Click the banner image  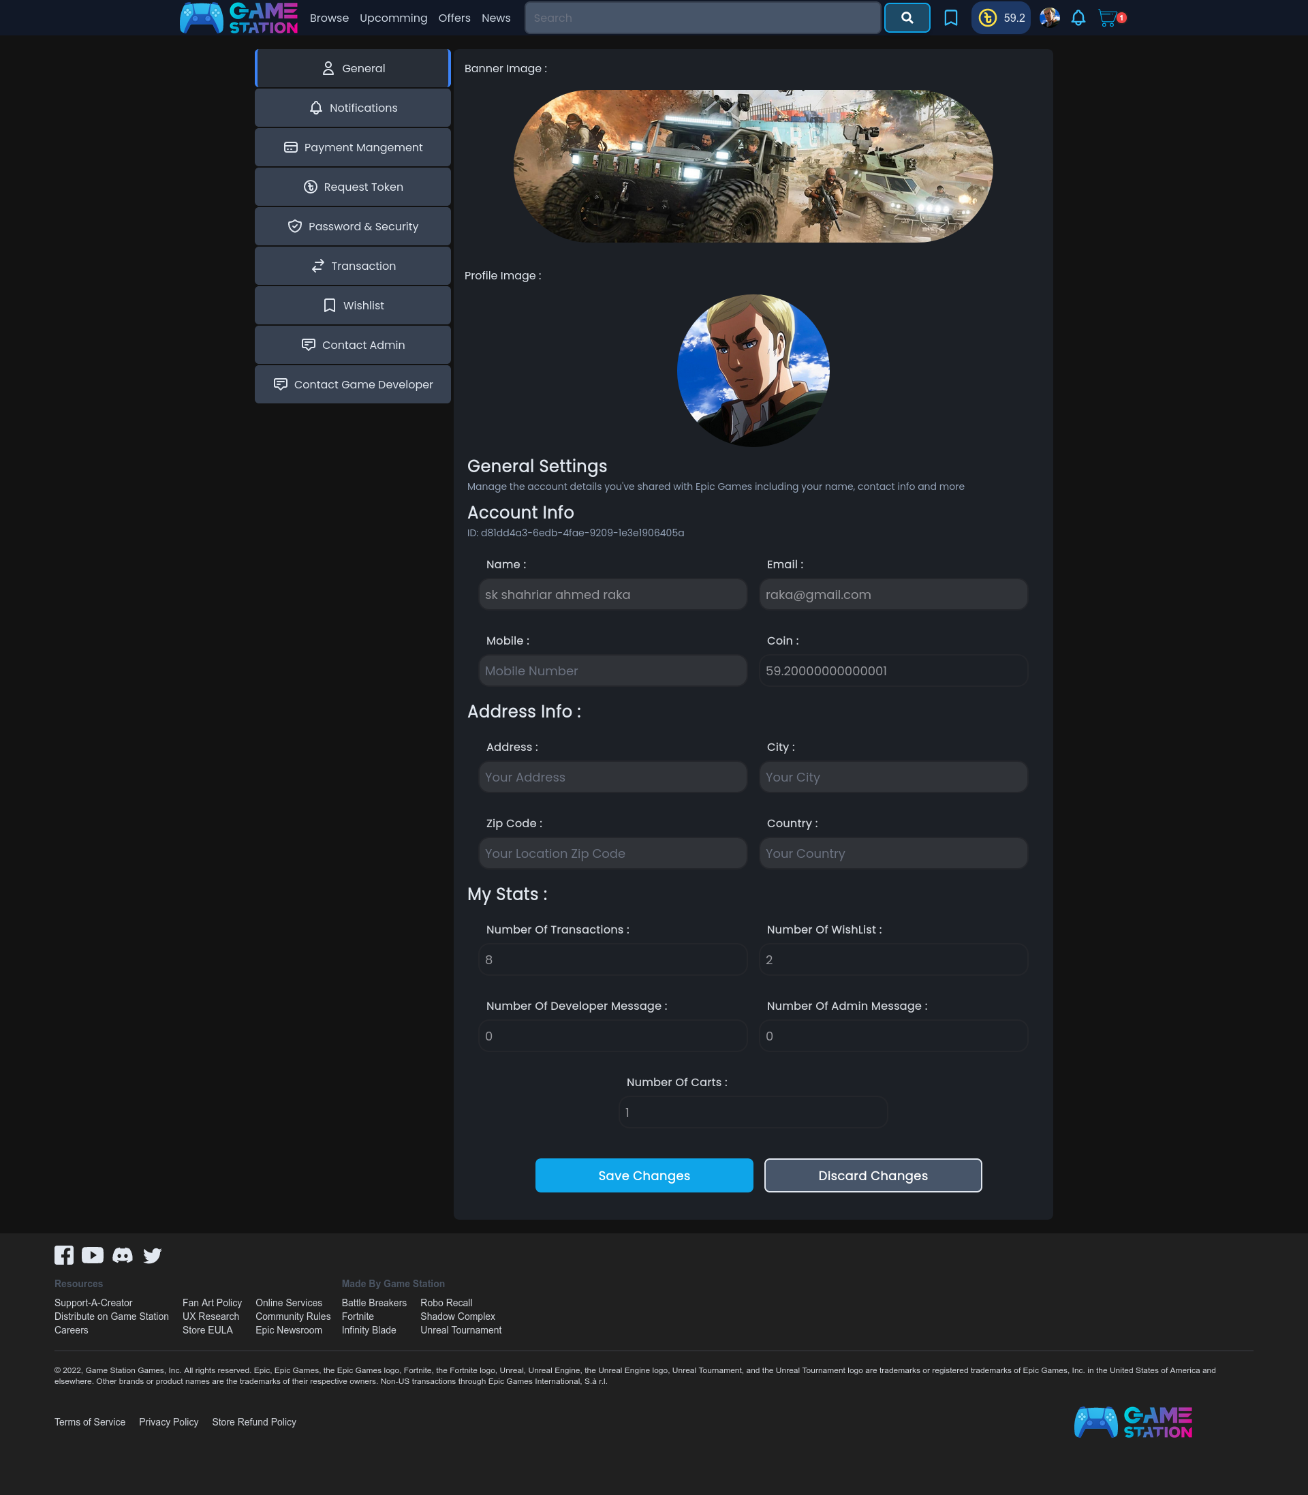pos(753,166)
